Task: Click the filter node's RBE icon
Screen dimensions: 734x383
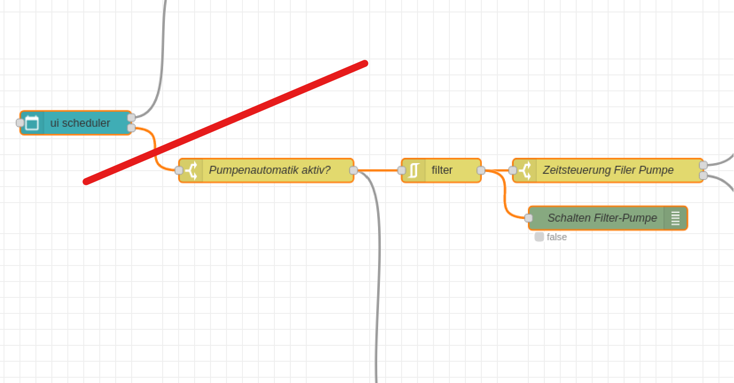Action: (414, 170)
